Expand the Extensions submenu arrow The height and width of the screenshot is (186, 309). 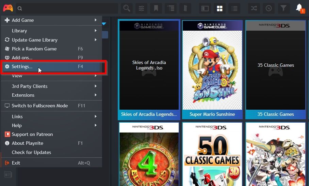(x=96, y=95)
